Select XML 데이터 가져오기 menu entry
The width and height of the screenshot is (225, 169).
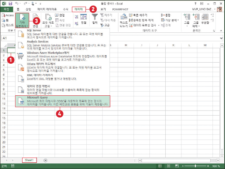pyautogui.click(x=63, y=78)
